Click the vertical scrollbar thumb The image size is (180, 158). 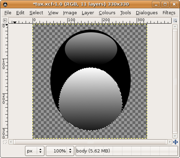[x=175, y=81]
